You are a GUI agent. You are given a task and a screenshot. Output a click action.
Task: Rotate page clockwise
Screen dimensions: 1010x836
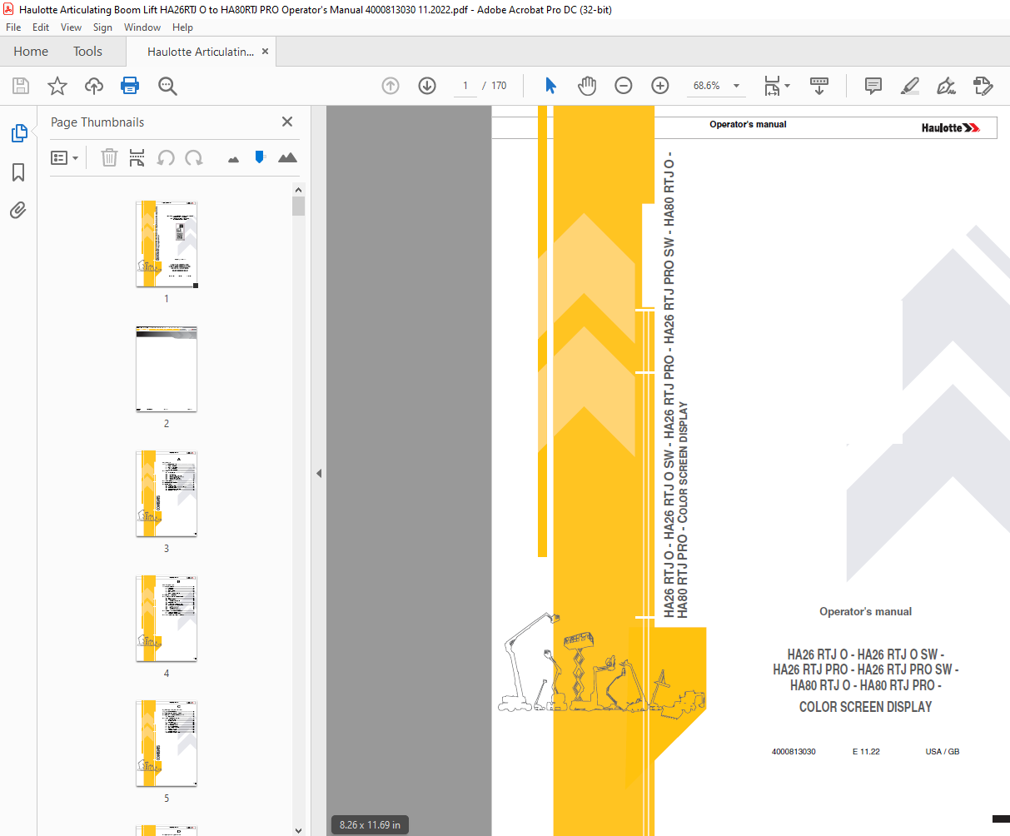click(194, 157)
